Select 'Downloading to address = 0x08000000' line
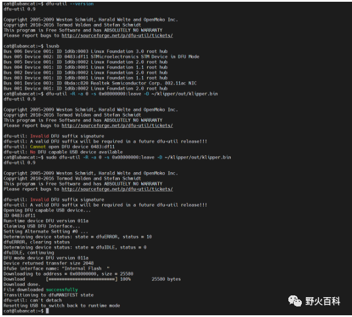Viewport: 352px width, 317px height. pyautogui.click(x=68, y=274)
